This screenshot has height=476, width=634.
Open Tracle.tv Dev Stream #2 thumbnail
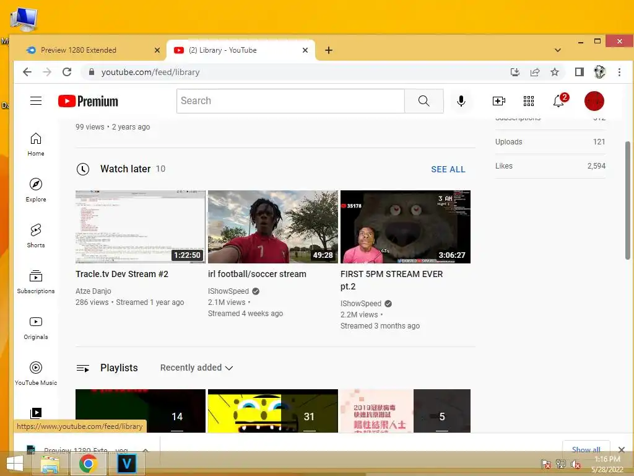coord(141,227)
